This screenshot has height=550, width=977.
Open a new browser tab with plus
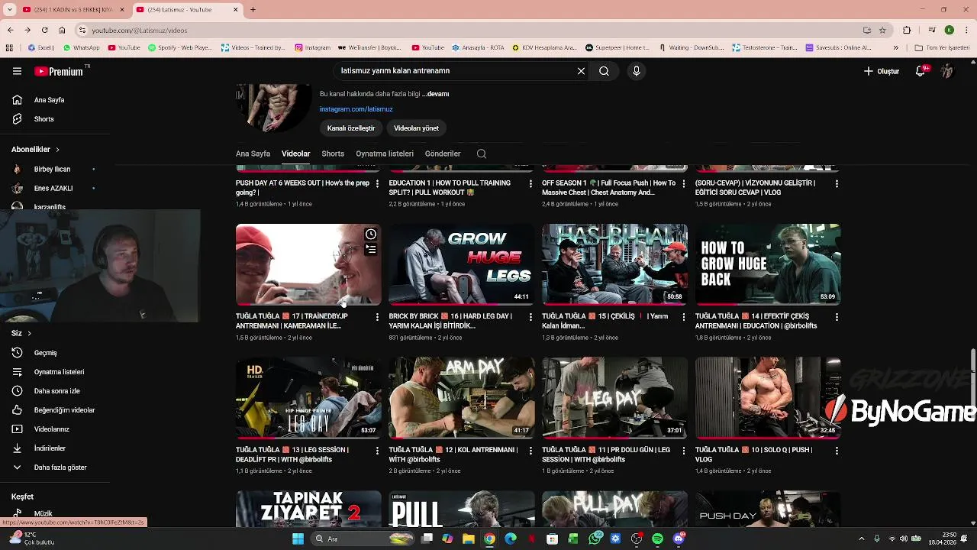tap(253, 10)
